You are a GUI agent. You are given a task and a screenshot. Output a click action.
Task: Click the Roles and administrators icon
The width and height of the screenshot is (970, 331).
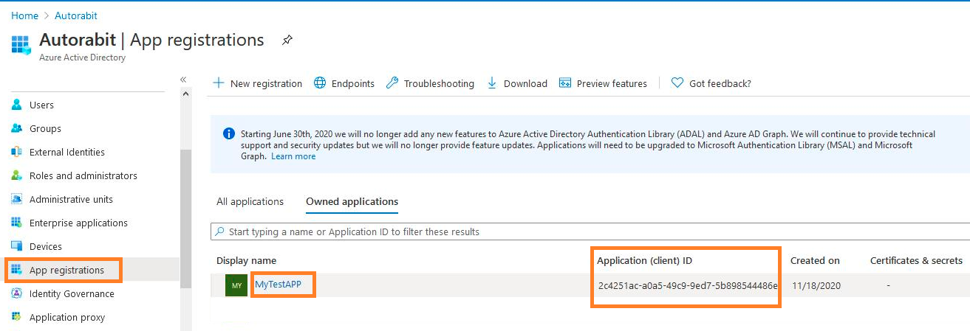click(x=16, y=175)
